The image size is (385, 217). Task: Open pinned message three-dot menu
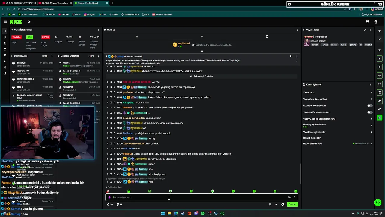(x=297, y=56)
